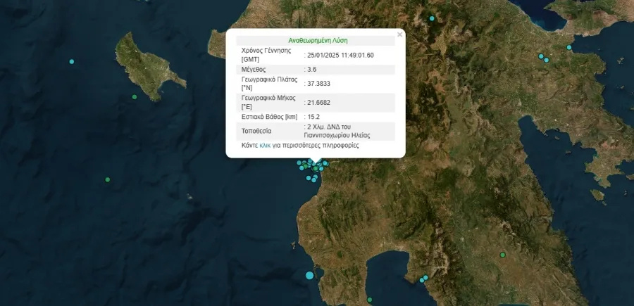Select the large cyan marker off the southwest coast
The width and height of the screenshot is (634, 306).
[309, 275]
